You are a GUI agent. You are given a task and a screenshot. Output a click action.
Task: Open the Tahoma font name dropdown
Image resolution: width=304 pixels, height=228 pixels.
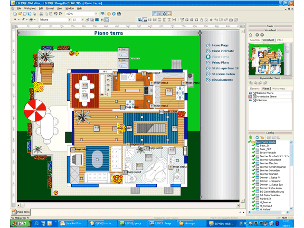69,20
